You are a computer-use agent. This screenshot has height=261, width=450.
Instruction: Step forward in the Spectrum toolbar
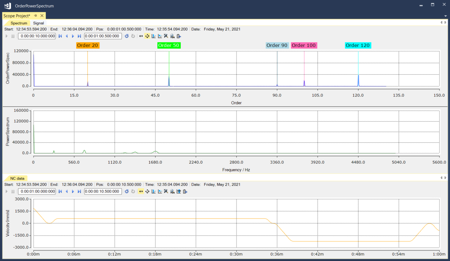pyautogui.click(x=73, y=36)
